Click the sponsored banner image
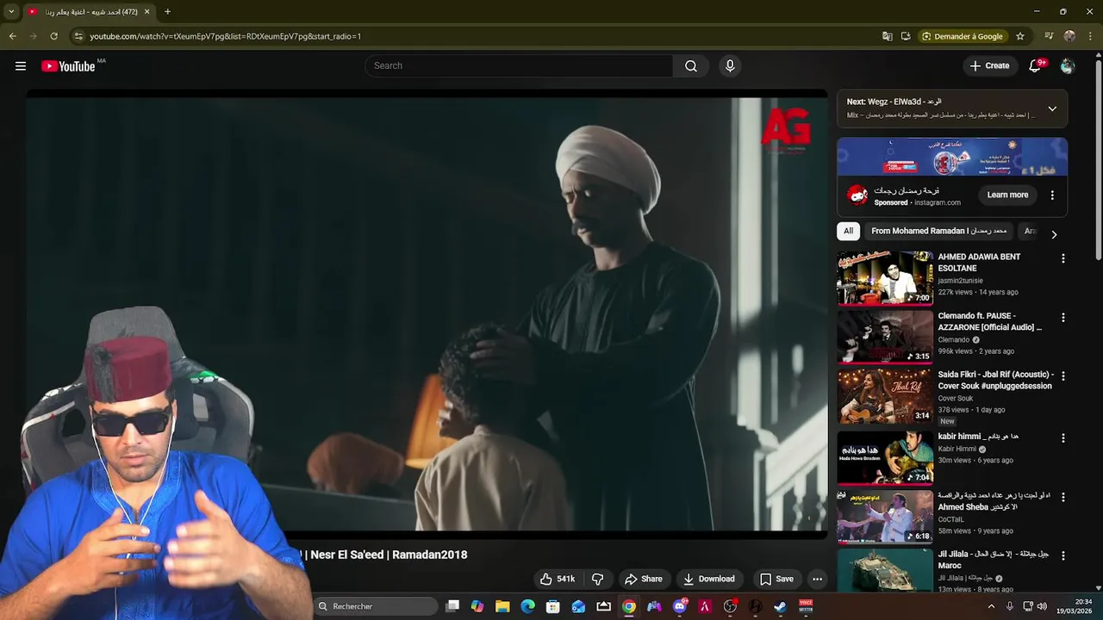This screenshot has width=1103, height=620. (x=952, y=157)
